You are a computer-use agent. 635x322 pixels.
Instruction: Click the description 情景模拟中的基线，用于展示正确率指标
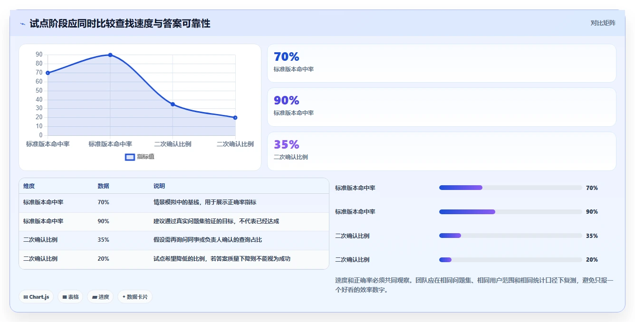204,202
